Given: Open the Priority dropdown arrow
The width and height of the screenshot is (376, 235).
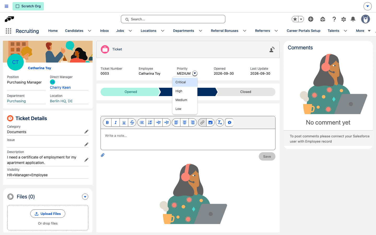Looking at the screenshot, I should pos(195,73).
